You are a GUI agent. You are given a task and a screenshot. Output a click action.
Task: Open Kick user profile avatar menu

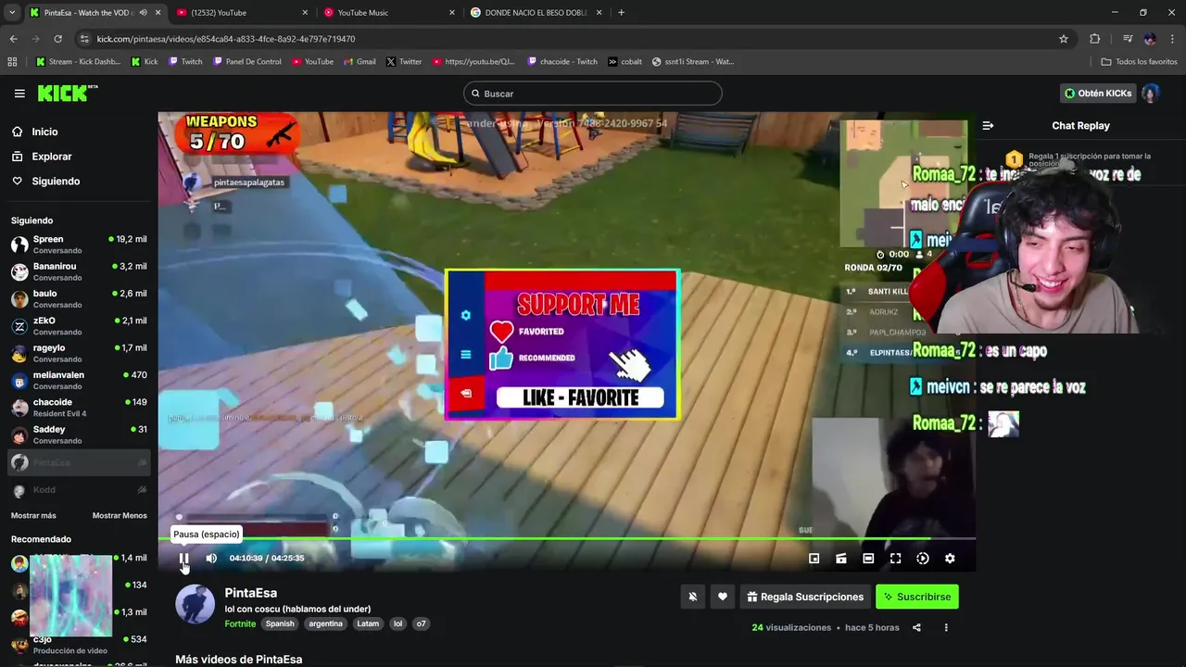1151,94
